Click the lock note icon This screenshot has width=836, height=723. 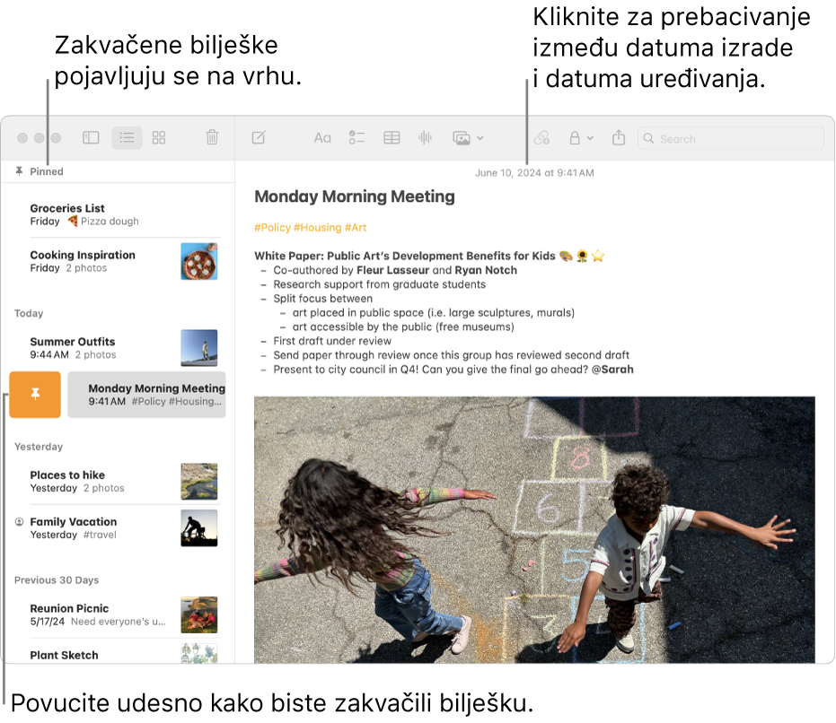coord(575,138)
